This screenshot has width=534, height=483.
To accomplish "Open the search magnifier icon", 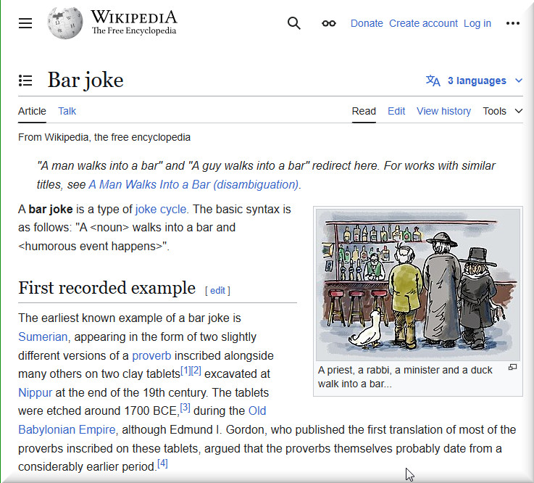I will coord(293,23).
